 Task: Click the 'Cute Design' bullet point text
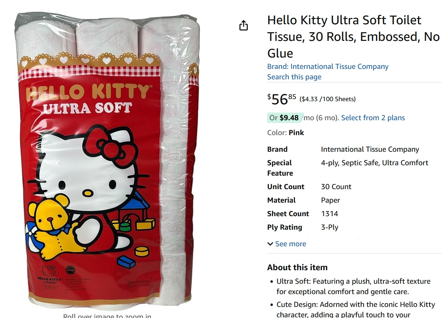(355, 309)
